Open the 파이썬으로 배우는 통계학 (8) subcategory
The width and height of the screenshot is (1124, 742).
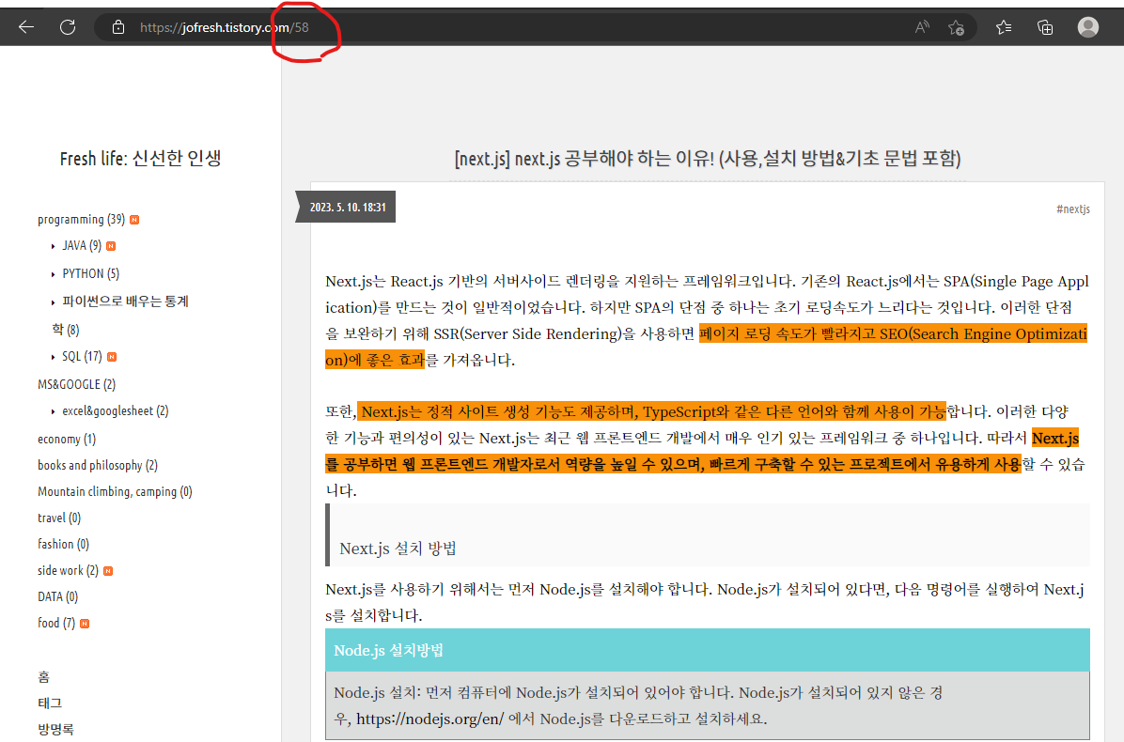coord(119,316)
